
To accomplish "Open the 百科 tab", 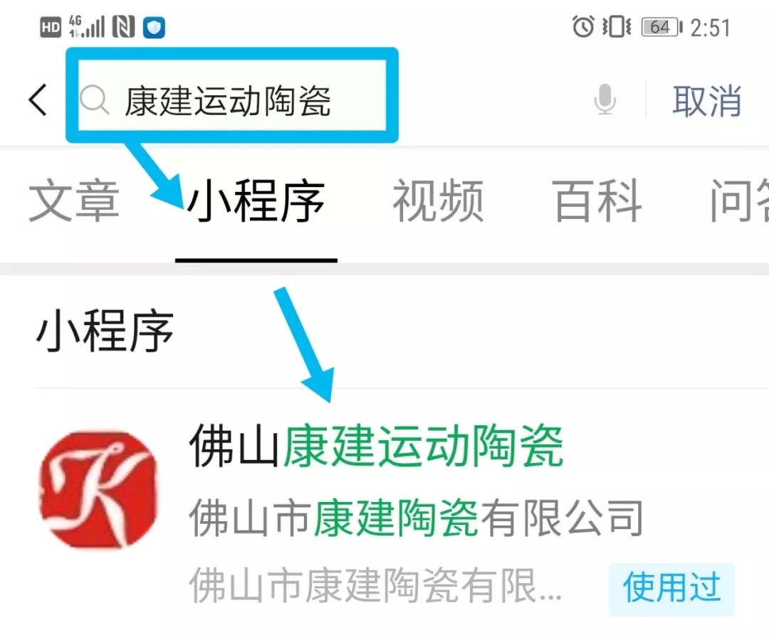I will 597,201.
